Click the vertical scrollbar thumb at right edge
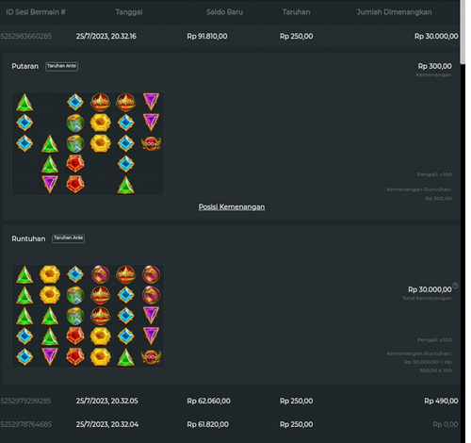 (463, 31)
